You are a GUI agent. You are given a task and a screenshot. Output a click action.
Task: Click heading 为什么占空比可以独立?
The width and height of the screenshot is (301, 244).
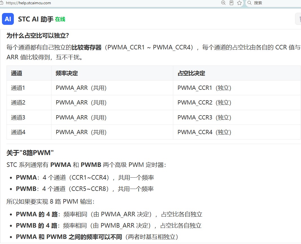[38, 36]
